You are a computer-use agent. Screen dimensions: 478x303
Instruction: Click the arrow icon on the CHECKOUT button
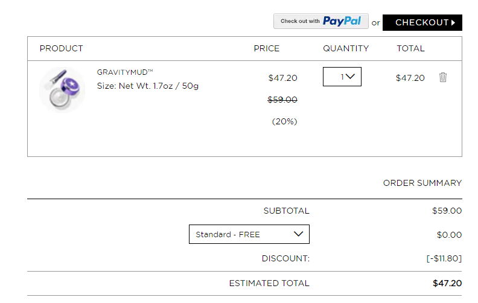[x=453, y=22]
